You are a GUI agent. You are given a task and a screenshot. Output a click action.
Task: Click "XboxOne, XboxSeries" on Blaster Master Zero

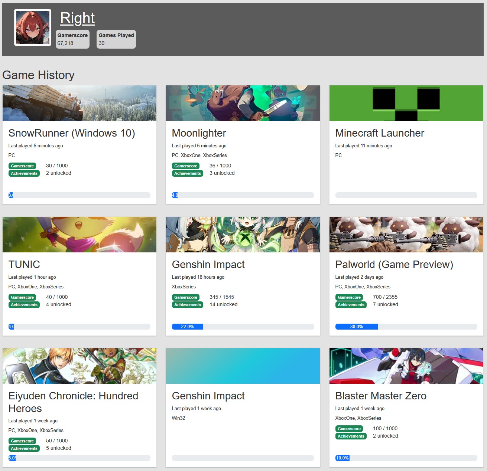point(358,418)
